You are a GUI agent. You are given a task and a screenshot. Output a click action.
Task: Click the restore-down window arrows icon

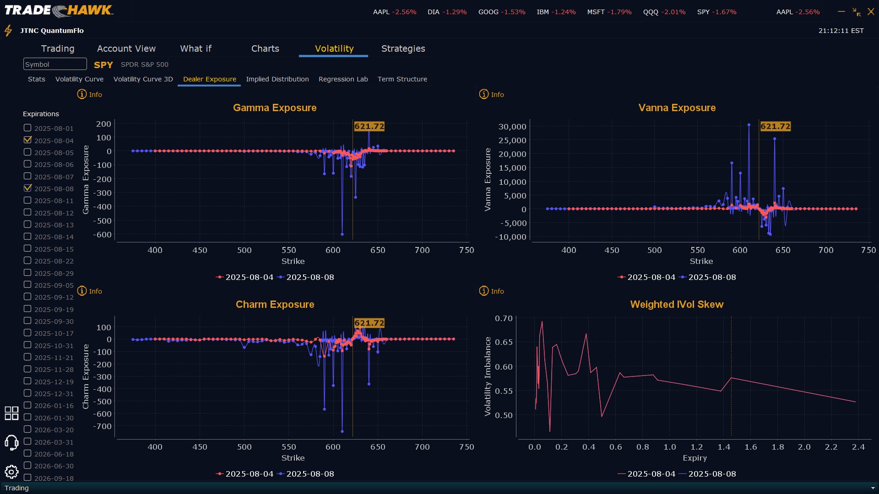[856, 12]
